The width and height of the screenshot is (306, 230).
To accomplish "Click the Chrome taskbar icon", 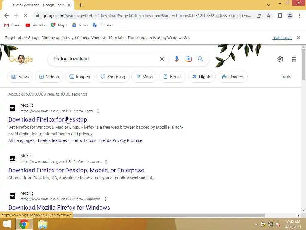I will pyautogui.click(x=24, y=224).
